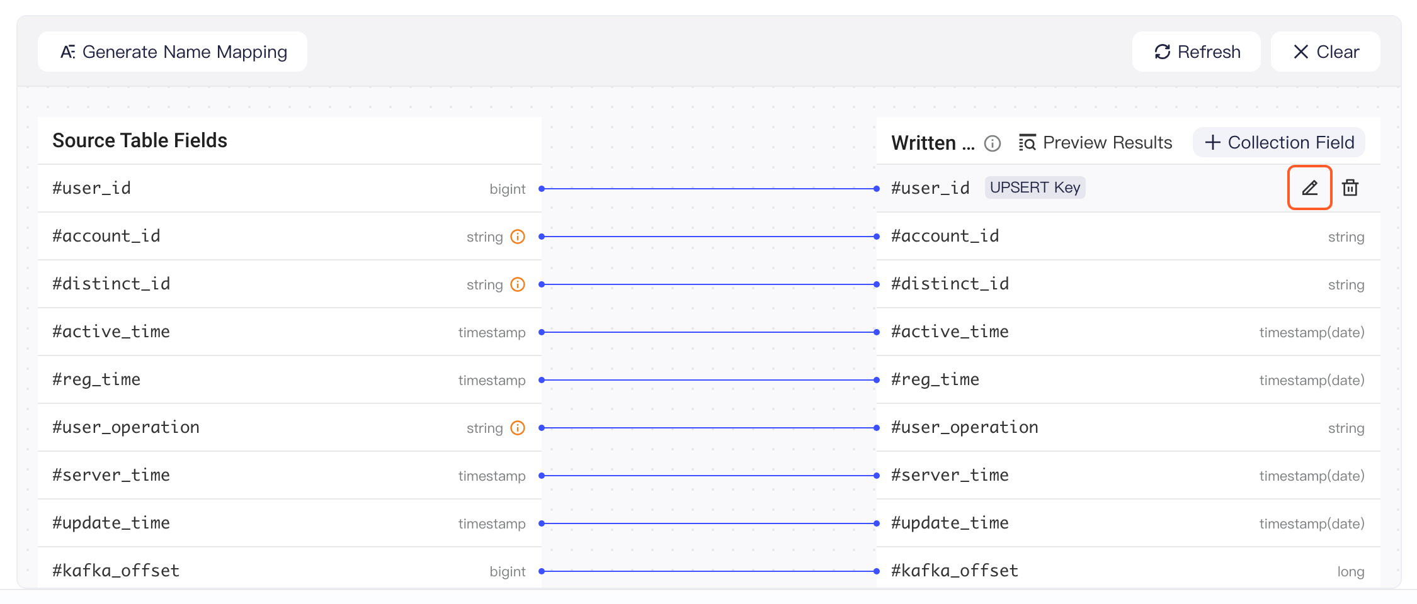This screenshot has width=1417, height=604.
Task: Select written field #user_operation
Action: tap(1129, 427)
